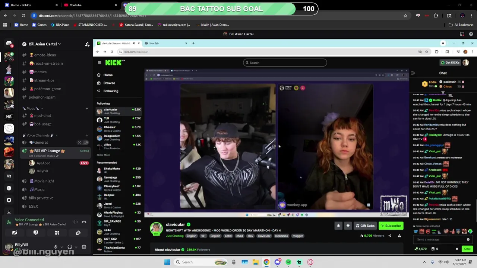Viewport: 477px width, 268px height.
Task: Open the react-on-stream channel
Action: (55, 63)
